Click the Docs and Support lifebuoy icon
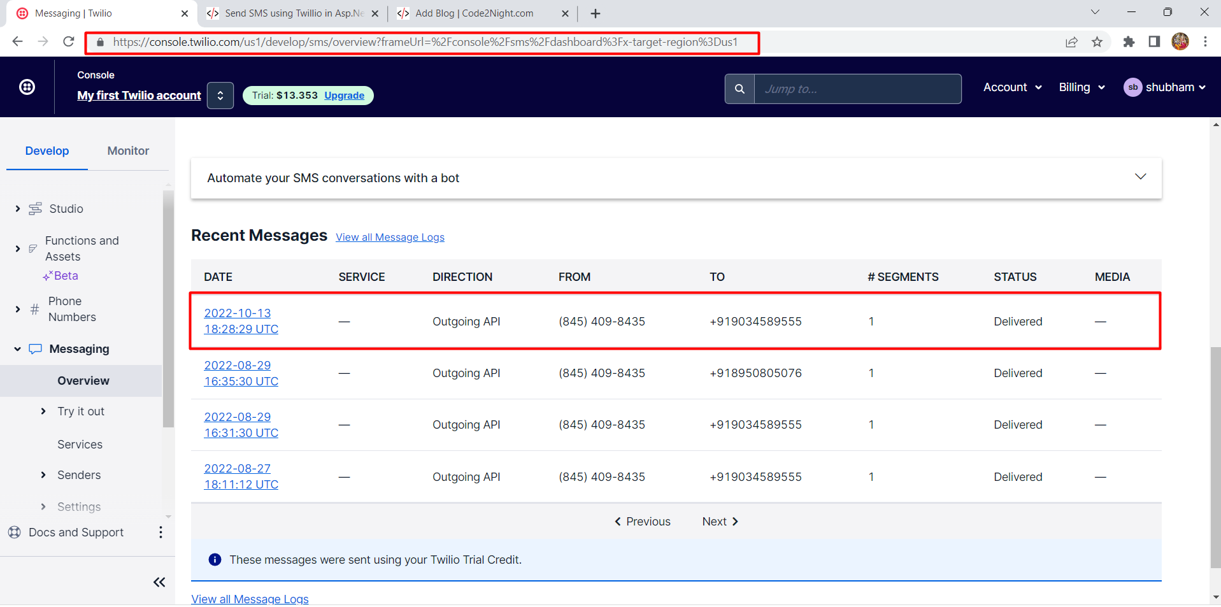This screenshot has width=1221, height=607. coord(15,532)
